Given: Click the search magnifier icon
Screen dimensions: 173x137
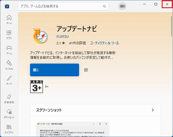Looking at the screenshot, I should tap(104, 6).
